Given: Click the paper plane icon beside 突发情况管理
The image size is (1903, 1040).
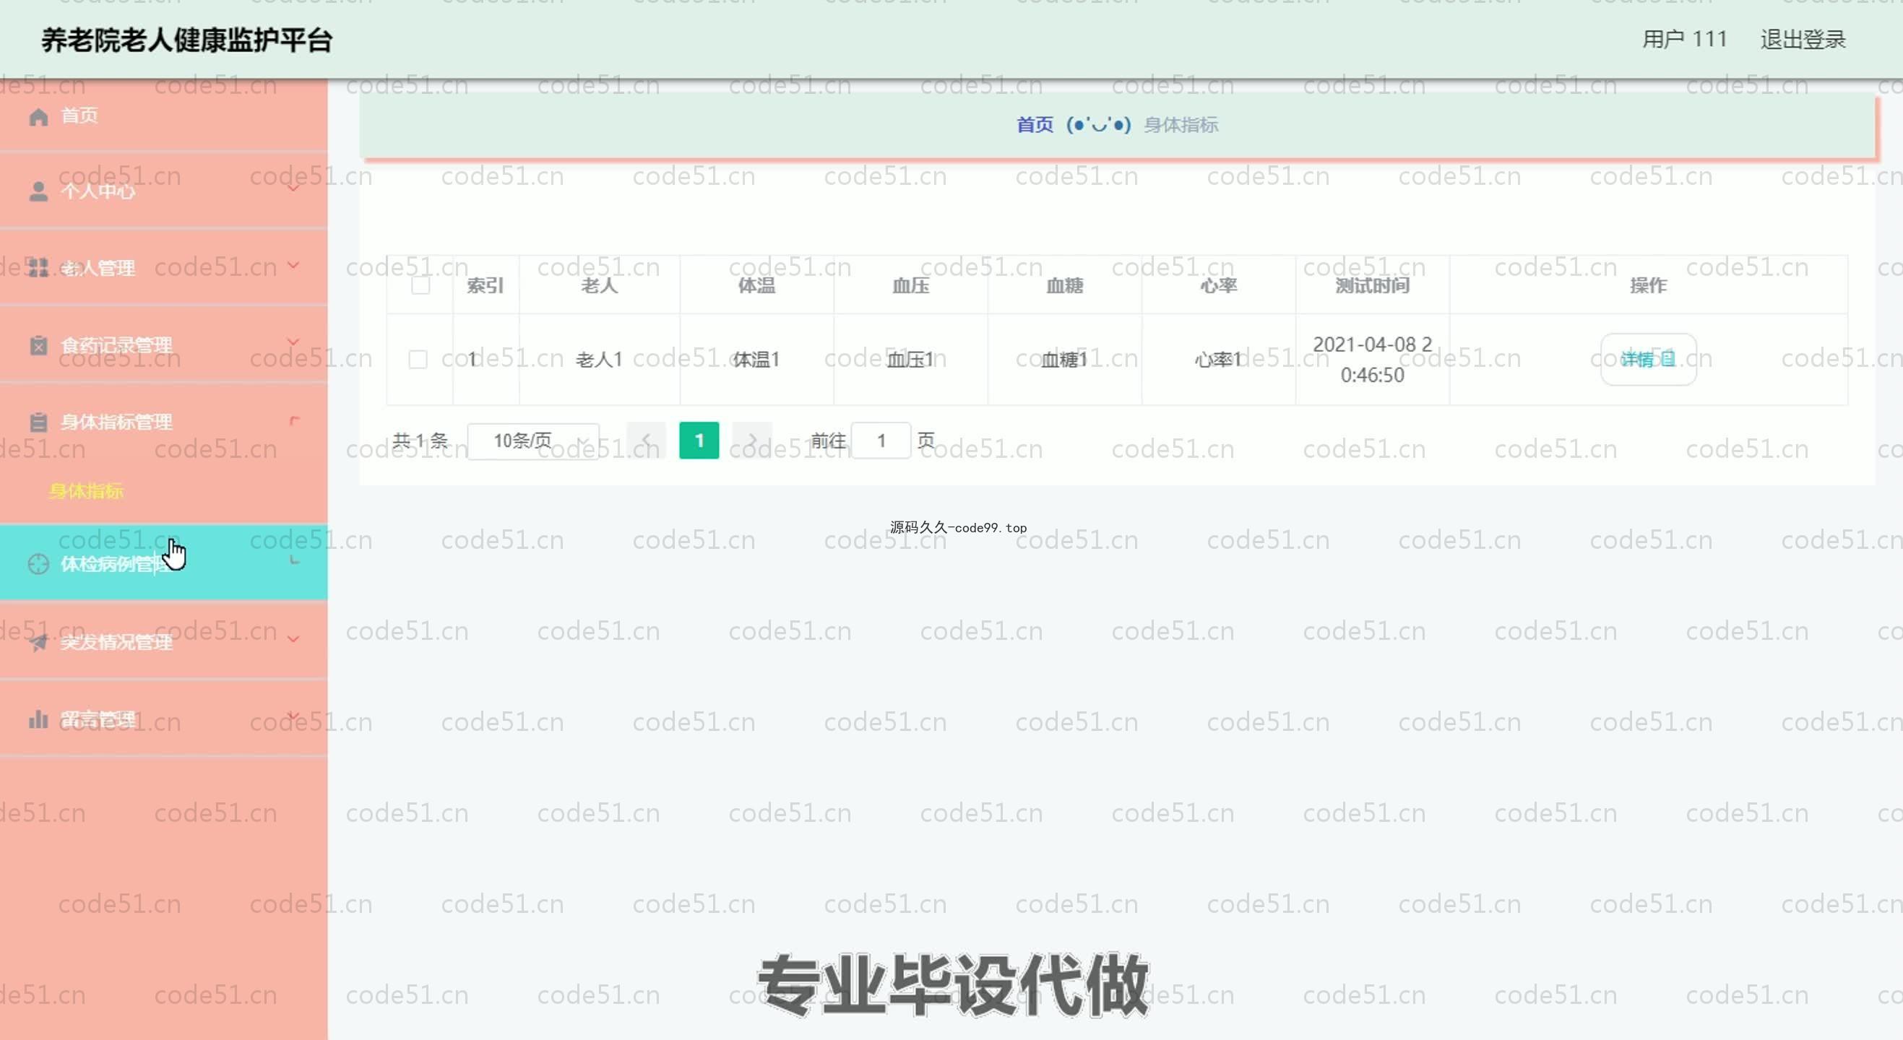Looking at the screenshot, I should click(38, 642).
